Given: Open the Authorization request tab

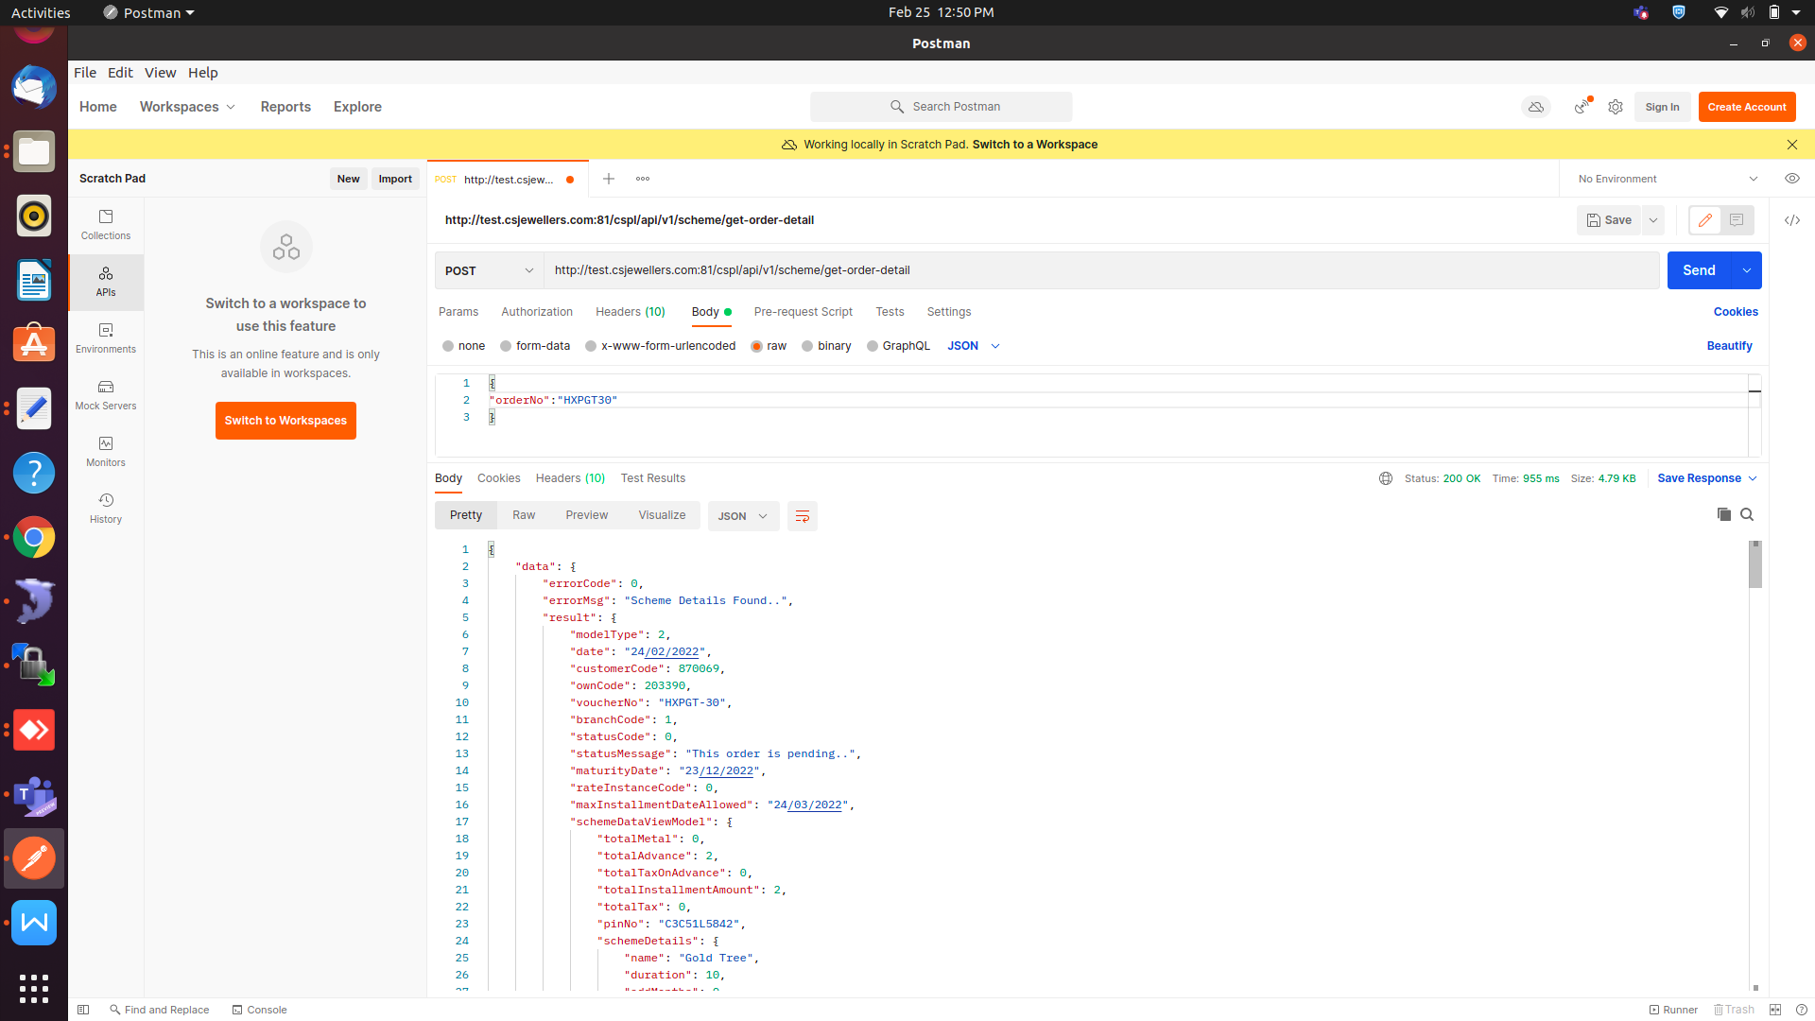Looking at the screenshot, I should click(537, 312).
